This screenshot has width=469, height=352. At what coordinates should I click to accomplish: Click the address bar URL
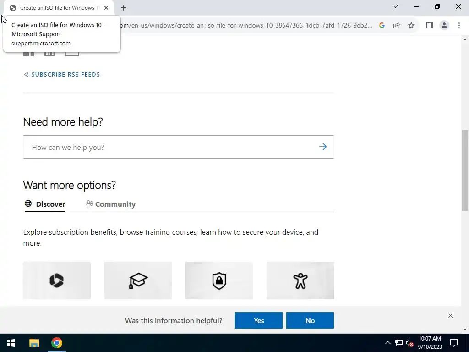[246, 26]
